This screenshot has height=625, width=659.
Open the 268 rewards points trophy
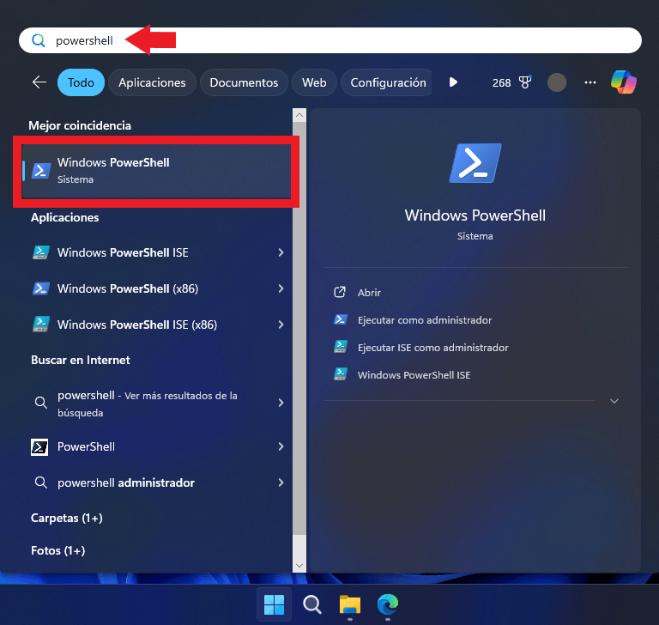[x=511, y=82]
